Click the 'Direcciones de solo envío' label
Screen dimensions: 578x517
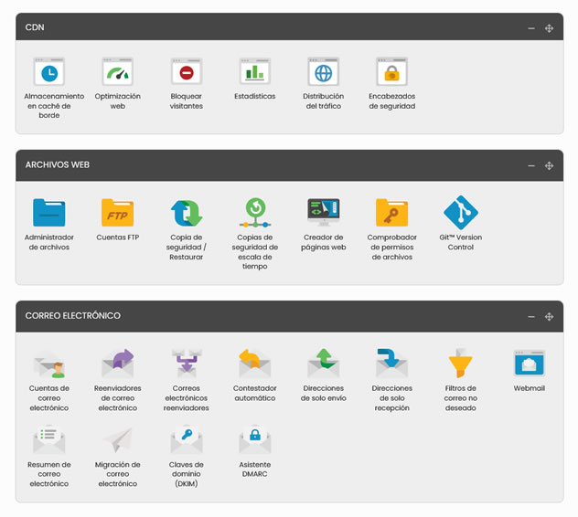(x=323, y=394)
